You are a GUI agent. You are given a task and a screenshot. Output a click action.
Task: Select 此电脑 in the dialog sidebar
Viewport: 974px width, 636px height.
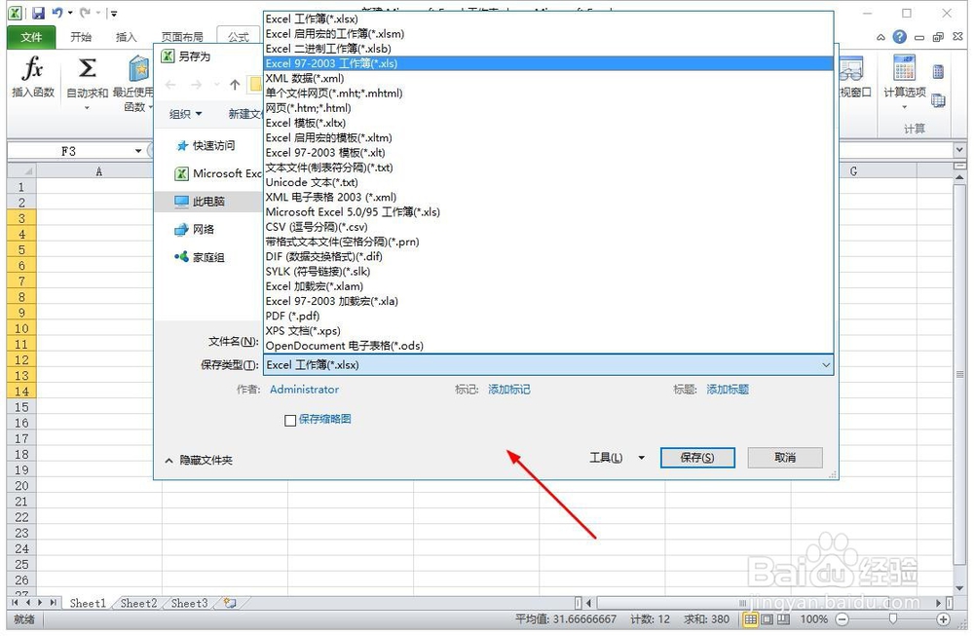[203, 202]
